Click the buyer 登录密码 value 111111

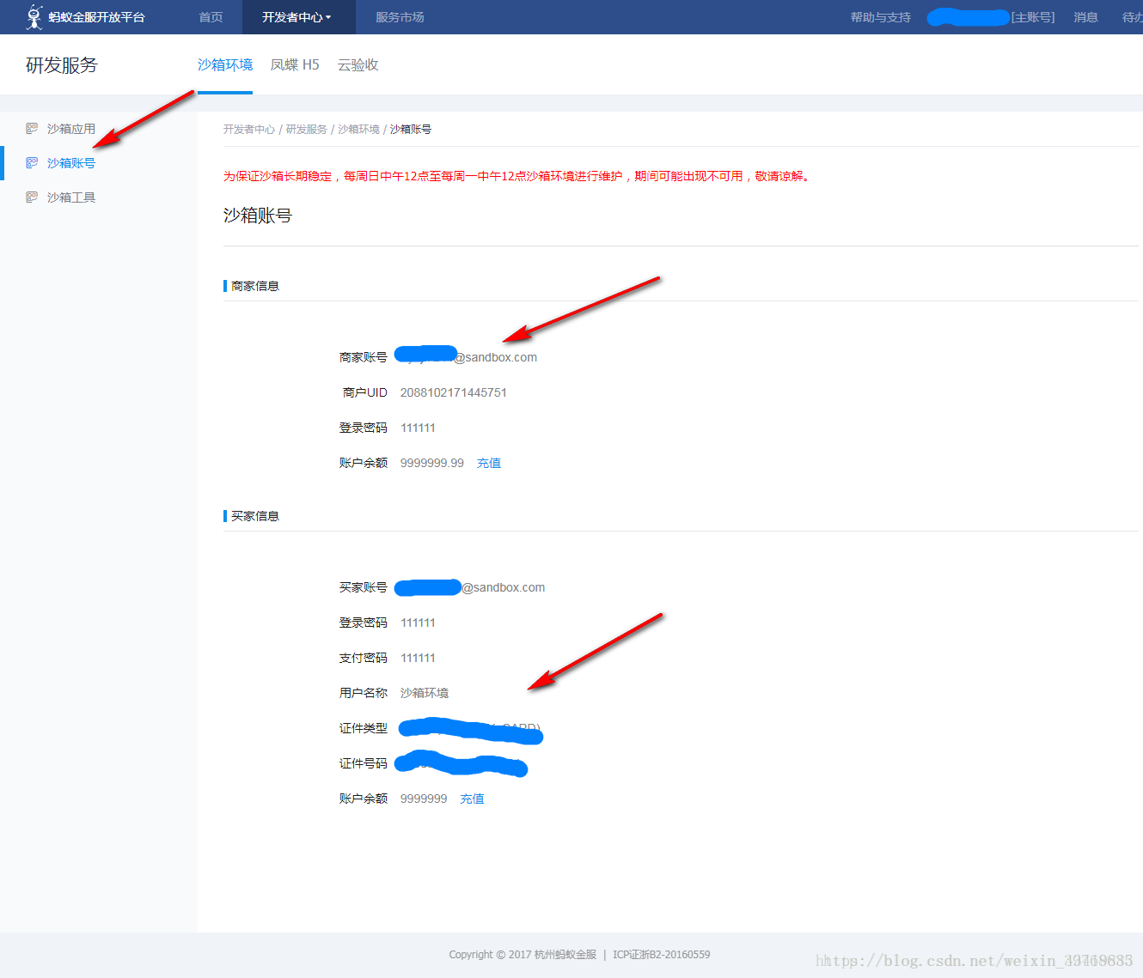[x=418, y=623]
